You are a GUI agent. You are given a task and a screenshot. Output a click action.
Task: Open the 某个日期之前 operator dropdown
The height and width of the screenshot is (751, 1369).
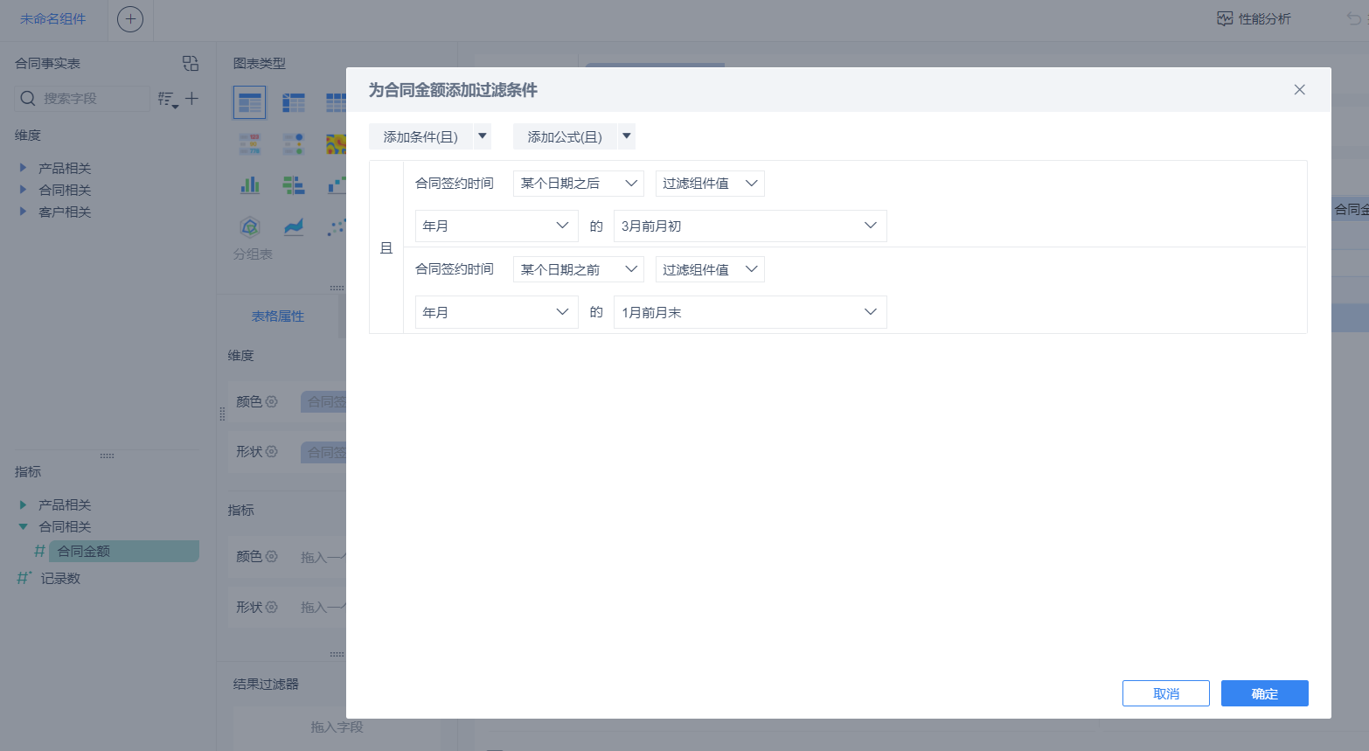point(579,269)
